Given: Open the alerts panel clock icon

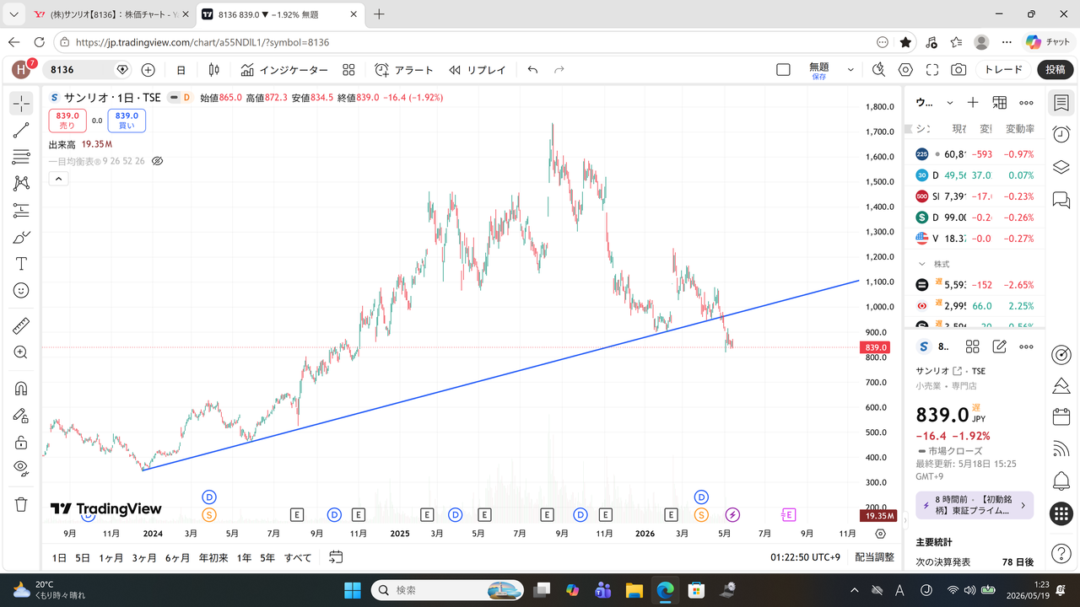Looking at the screenshot, I should [x=1061, y=135].
